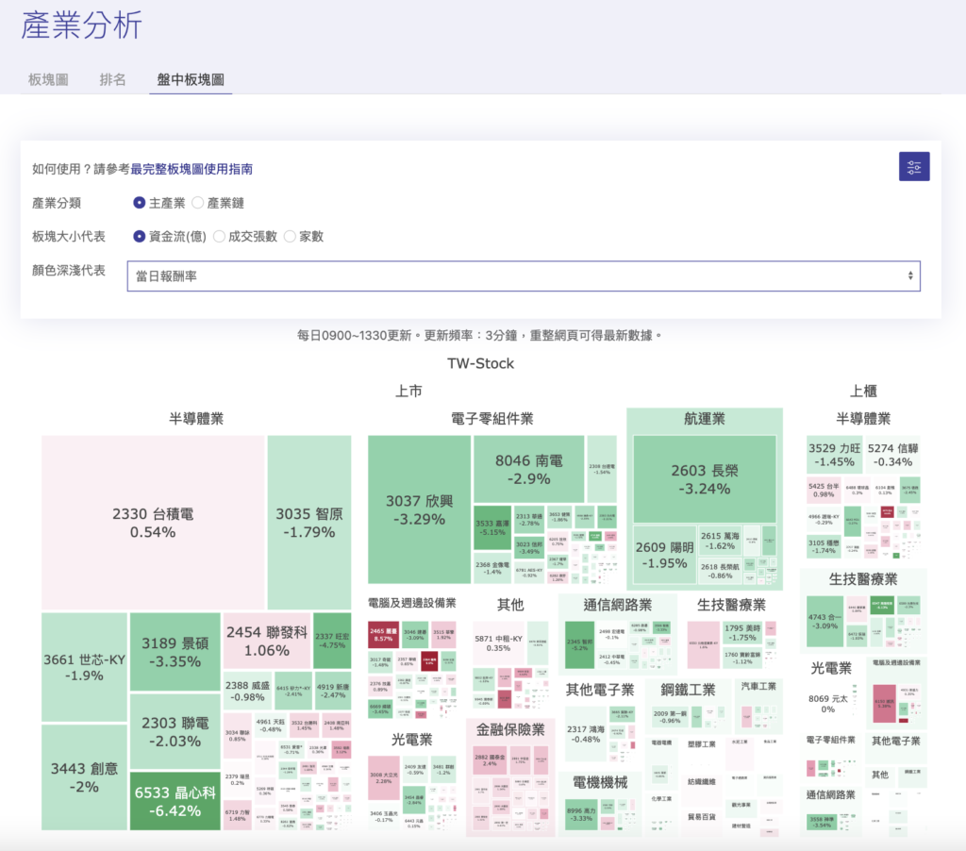
Task: Switch to the 板塊圖 tab
Action: 48,79
